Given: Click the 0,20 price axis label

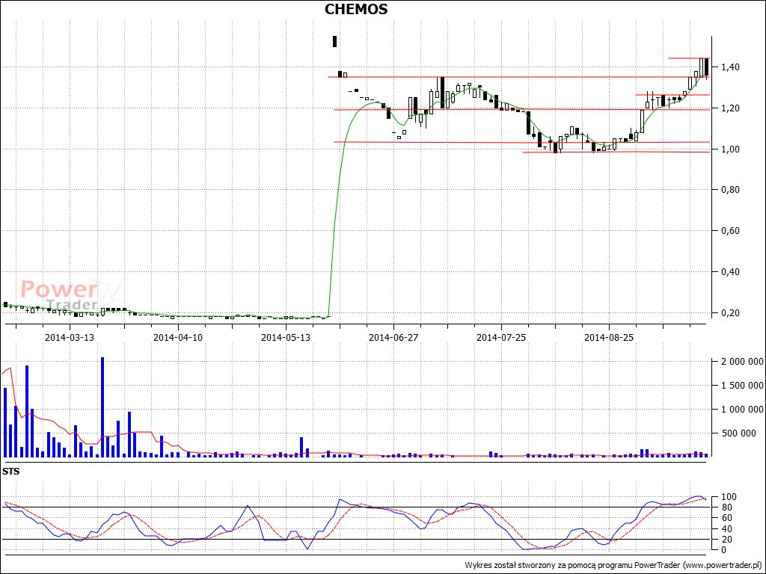Looking at the screenshot, I should pyautogui.click(x=729, y=313).
